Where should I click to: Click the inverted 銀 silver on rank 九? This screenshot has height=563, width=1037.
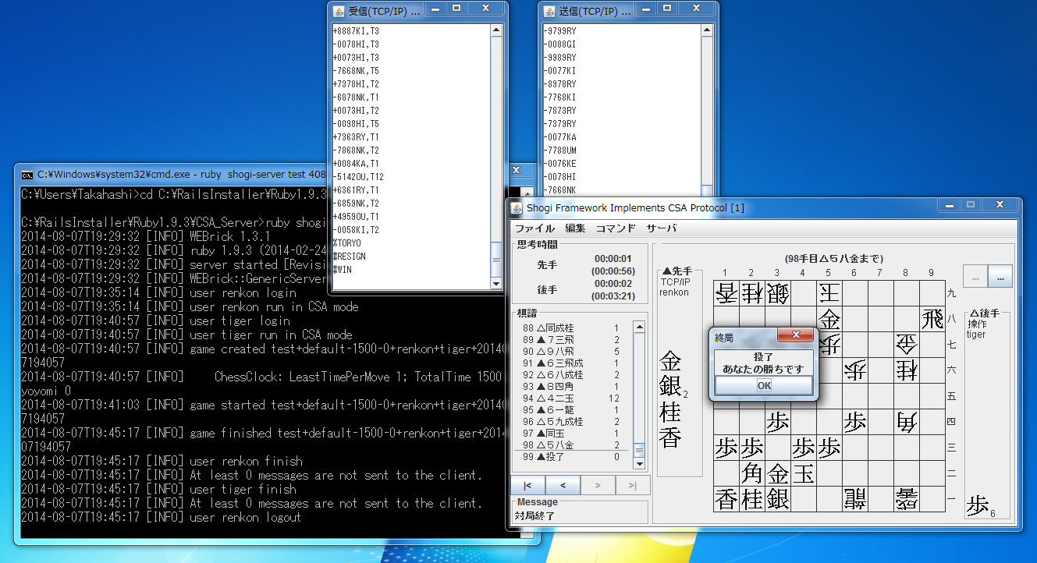[x=778, y=293]
